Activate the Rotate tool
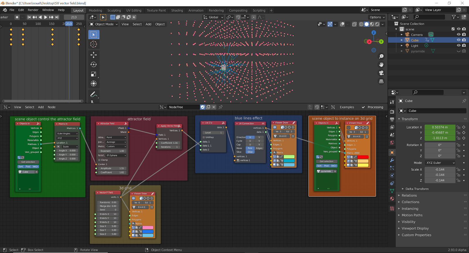469x253 pixels. (x=94, y=64)
